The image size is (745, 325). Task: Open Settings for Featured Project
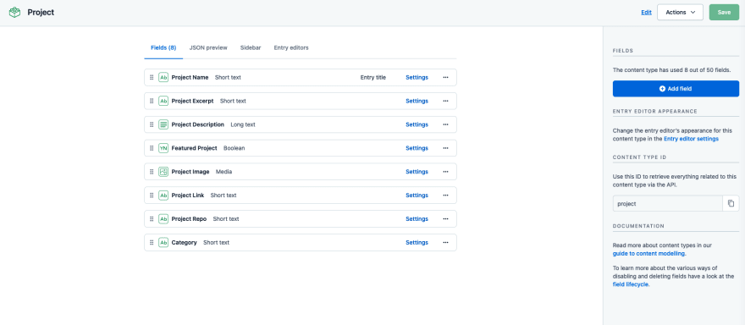tap(417, 148)
